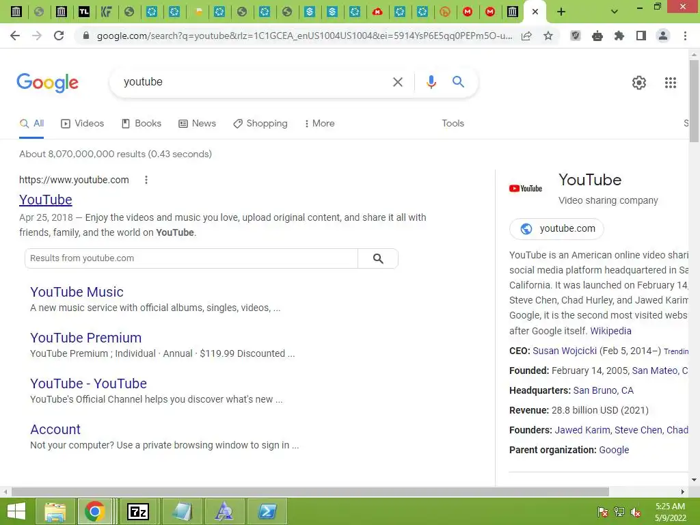Open the Chrome side panel

tap(641, 36)
